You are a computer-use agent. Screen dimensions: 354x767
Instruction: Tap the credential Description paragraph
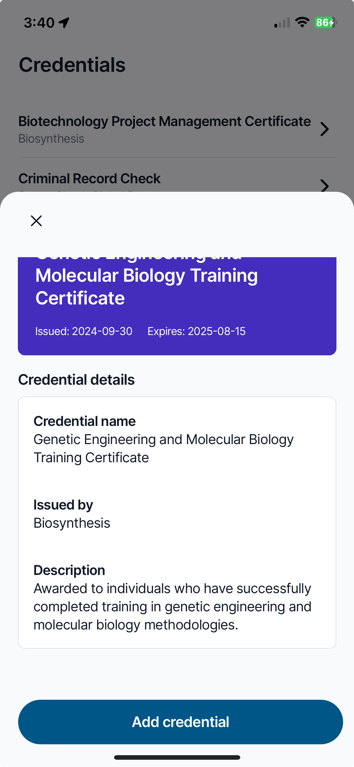[172, 606]
